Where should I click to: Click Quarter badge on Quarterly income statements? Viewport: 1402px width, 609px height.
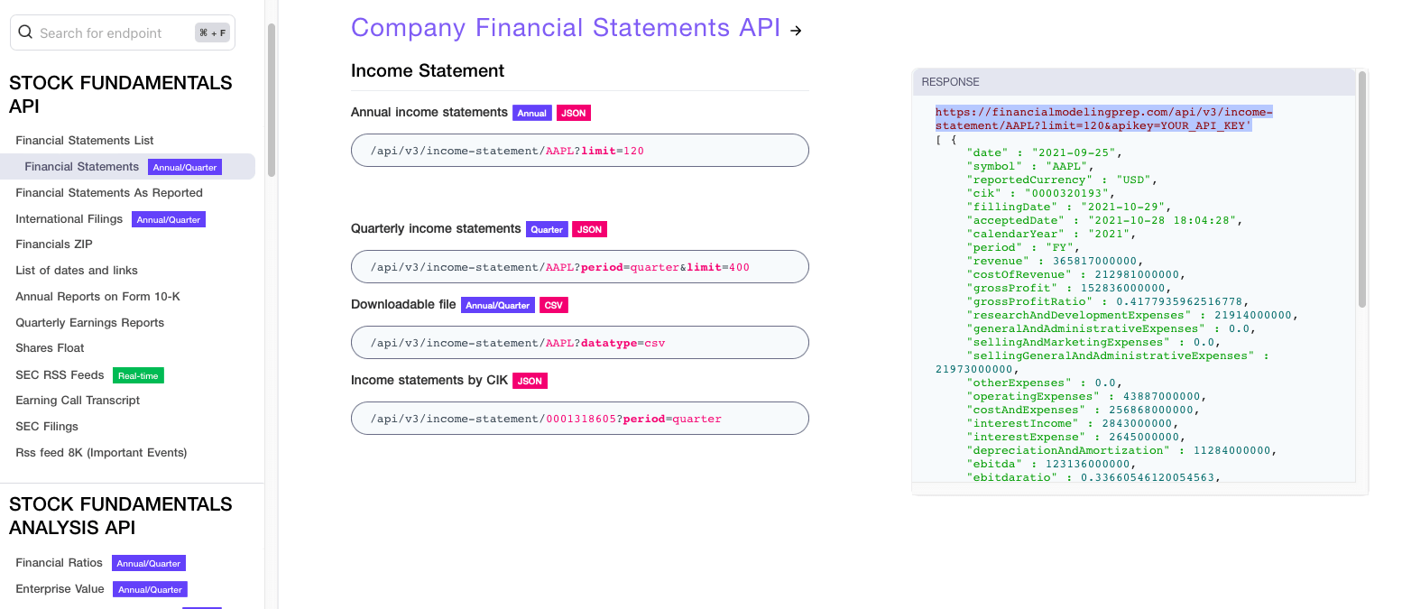pyautogui.click(x=547, y=229)
